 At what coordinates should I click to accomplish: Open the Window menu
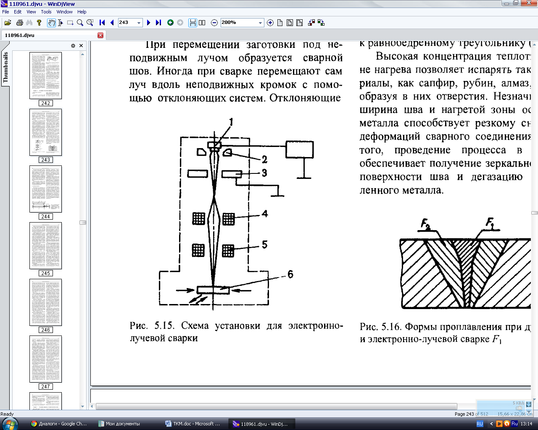pos(64,12)
